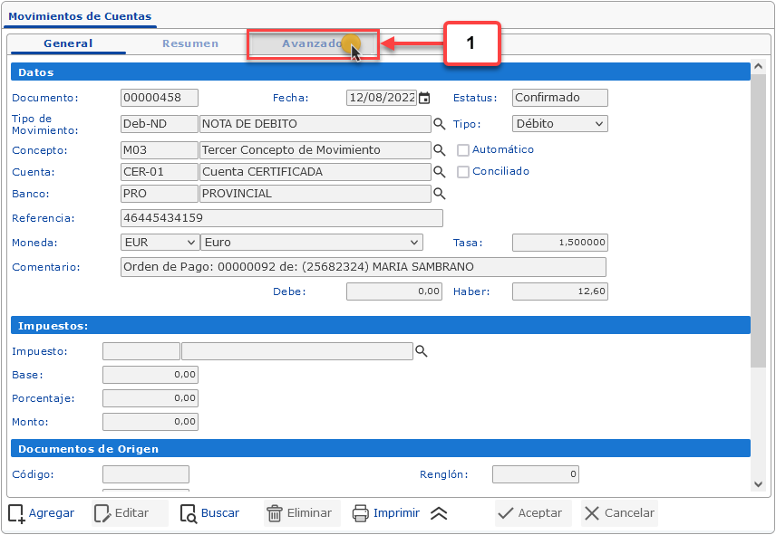Click the Cuenta lookup magnifier icon

(x=440, y=172)
